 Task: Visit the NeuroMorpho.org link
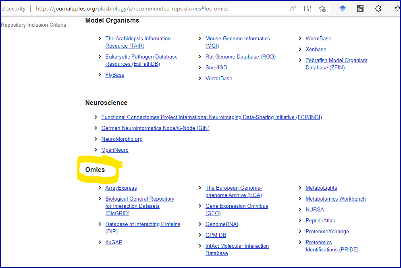pyautogui.click(x=122, y=139)
